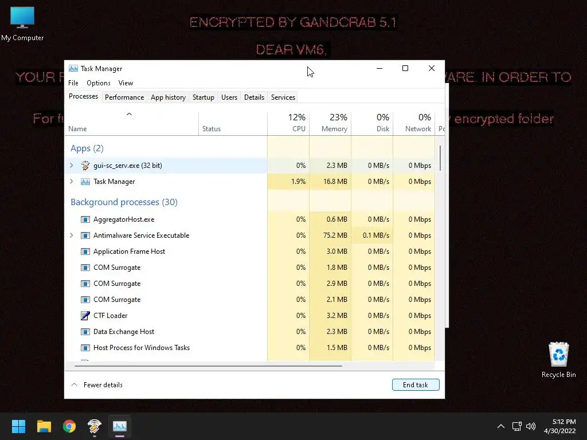Open the My Computer desktop icon
This screenshot has width=587, height=440.
pyautogui.click(x=22, y=23)
